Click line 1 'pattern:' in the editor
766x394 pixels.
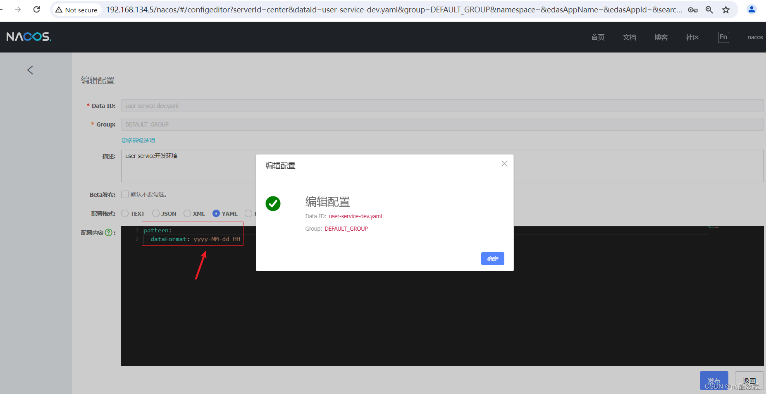(x=157, y=230)
